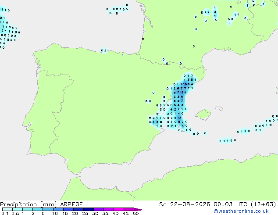Pick the 30–35 mm purple legend swatch
Image resolution: width=278 pixels, height=215 pixels.
[99, 209]
